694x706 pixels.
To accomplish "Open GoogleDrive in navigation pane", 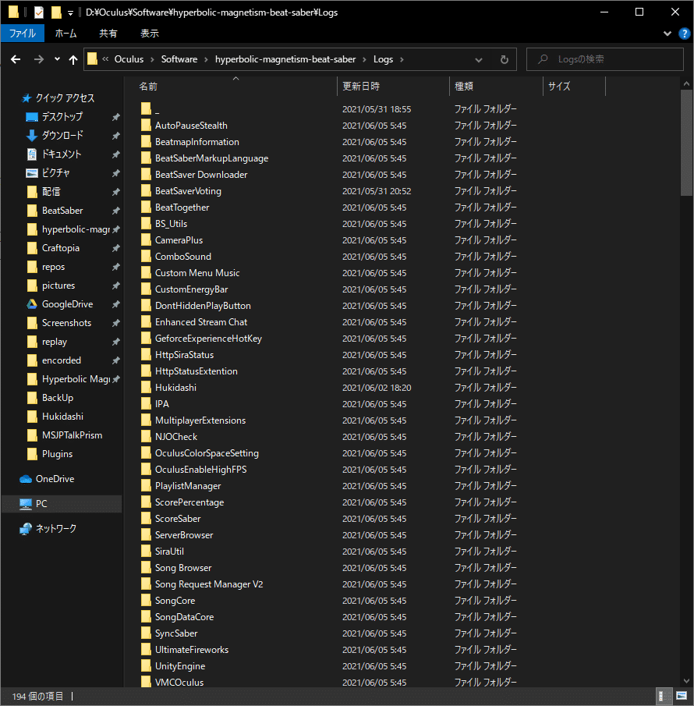I will coord(67,304).
